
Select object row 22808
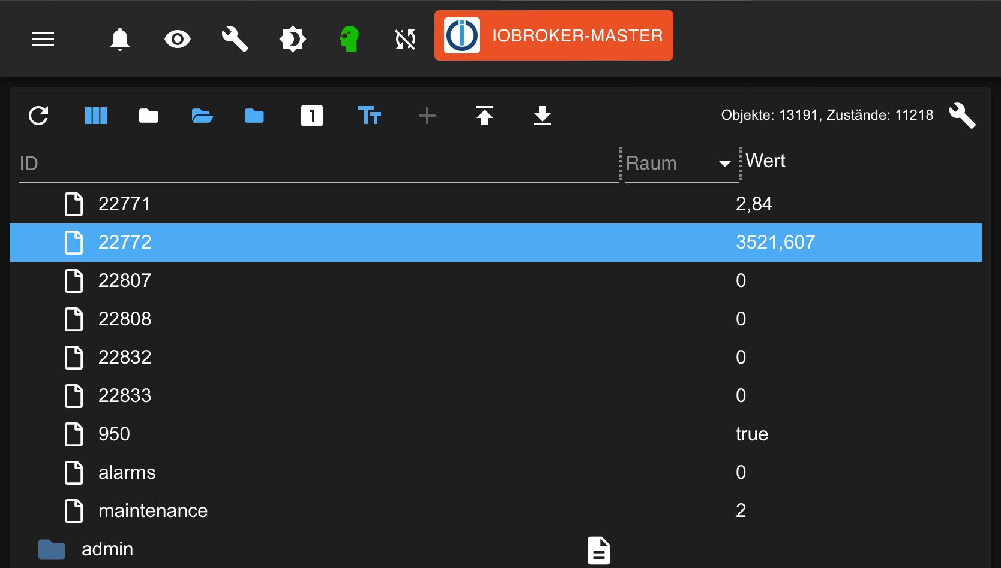[496, 319]
